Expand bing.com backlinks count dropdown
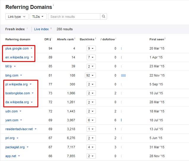Screen dimensions: 189x161 pos(90,75)
